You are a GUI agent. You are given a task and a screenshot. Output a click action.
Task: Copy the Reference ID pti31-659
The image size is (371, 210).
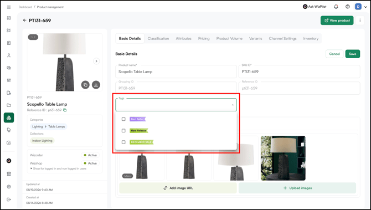(x=65, y=110)
